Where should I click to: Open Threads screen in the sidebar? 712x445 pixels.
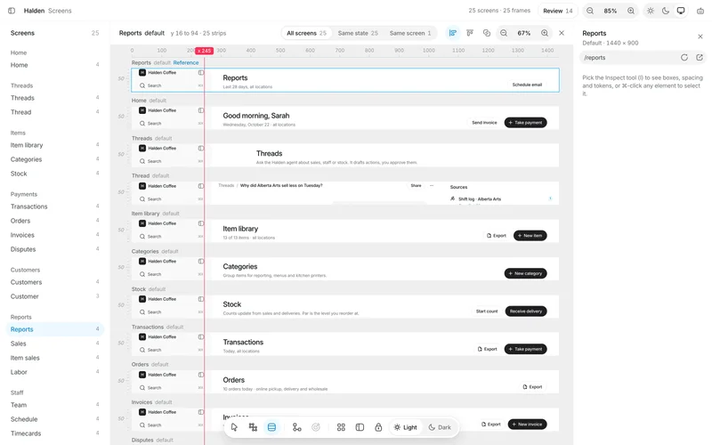pos(54,98)
